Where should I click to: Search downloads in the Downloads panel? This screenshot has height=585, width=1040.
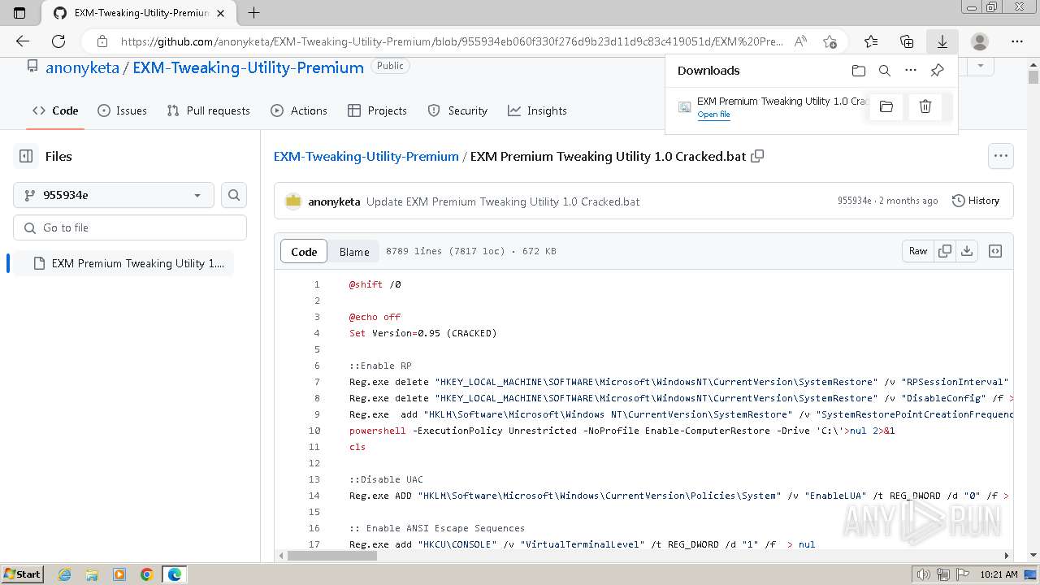pos(885,71)
